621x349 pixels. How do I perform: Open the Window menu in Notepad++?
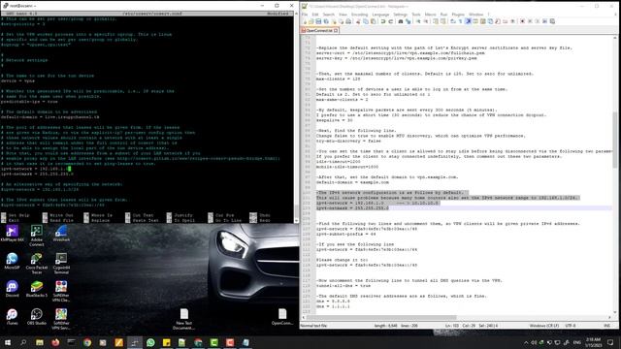[476, 15]
